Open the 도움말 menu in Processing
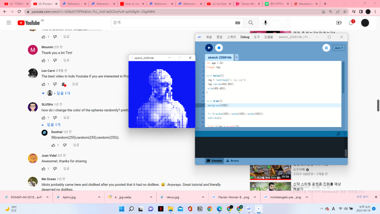This screenshot has width=380, height=214. (x=269, y=37)
